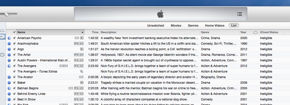Screen dimensions: 290x105
Task: Click the HD badge on The Aviator
Action: pos(81,77)
